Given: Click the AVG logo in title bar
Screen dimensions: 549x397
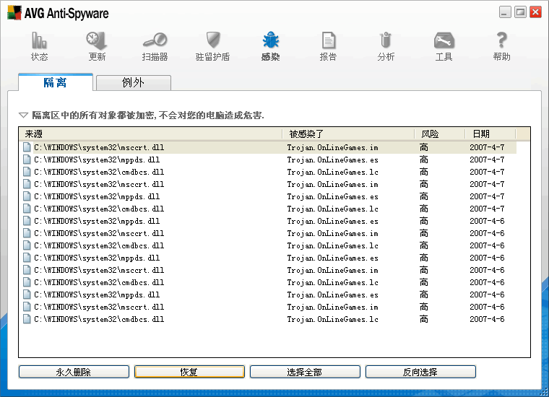Looking at the screenshot, I should [x=14, y=12].
